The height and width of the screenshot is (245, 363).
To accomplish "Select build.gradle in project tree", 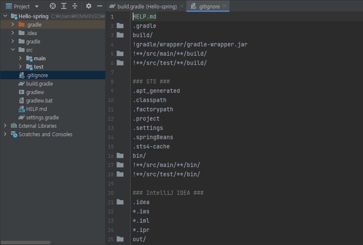I will (40, 84).
